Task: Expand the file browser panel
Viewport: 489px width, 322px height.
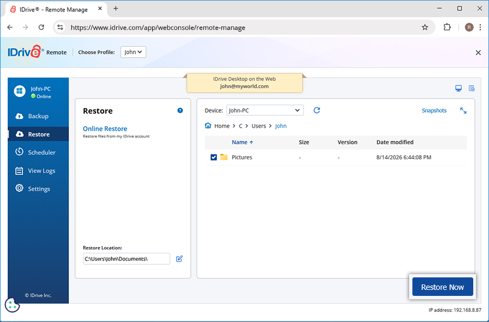Action: coord(463,110)
